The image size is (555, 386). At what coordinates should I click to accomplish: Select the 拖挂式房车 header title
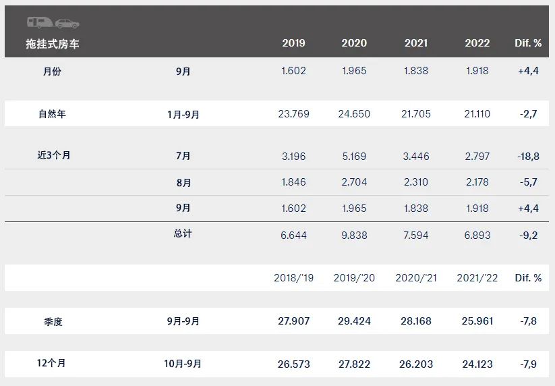[x=53, y=45]
